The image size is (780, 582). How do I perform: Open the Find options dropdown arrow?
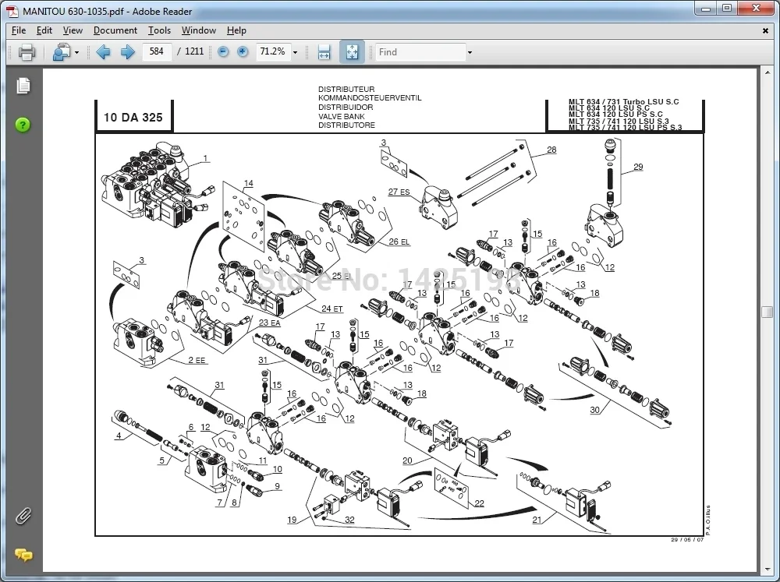click(x=470, y=52)
